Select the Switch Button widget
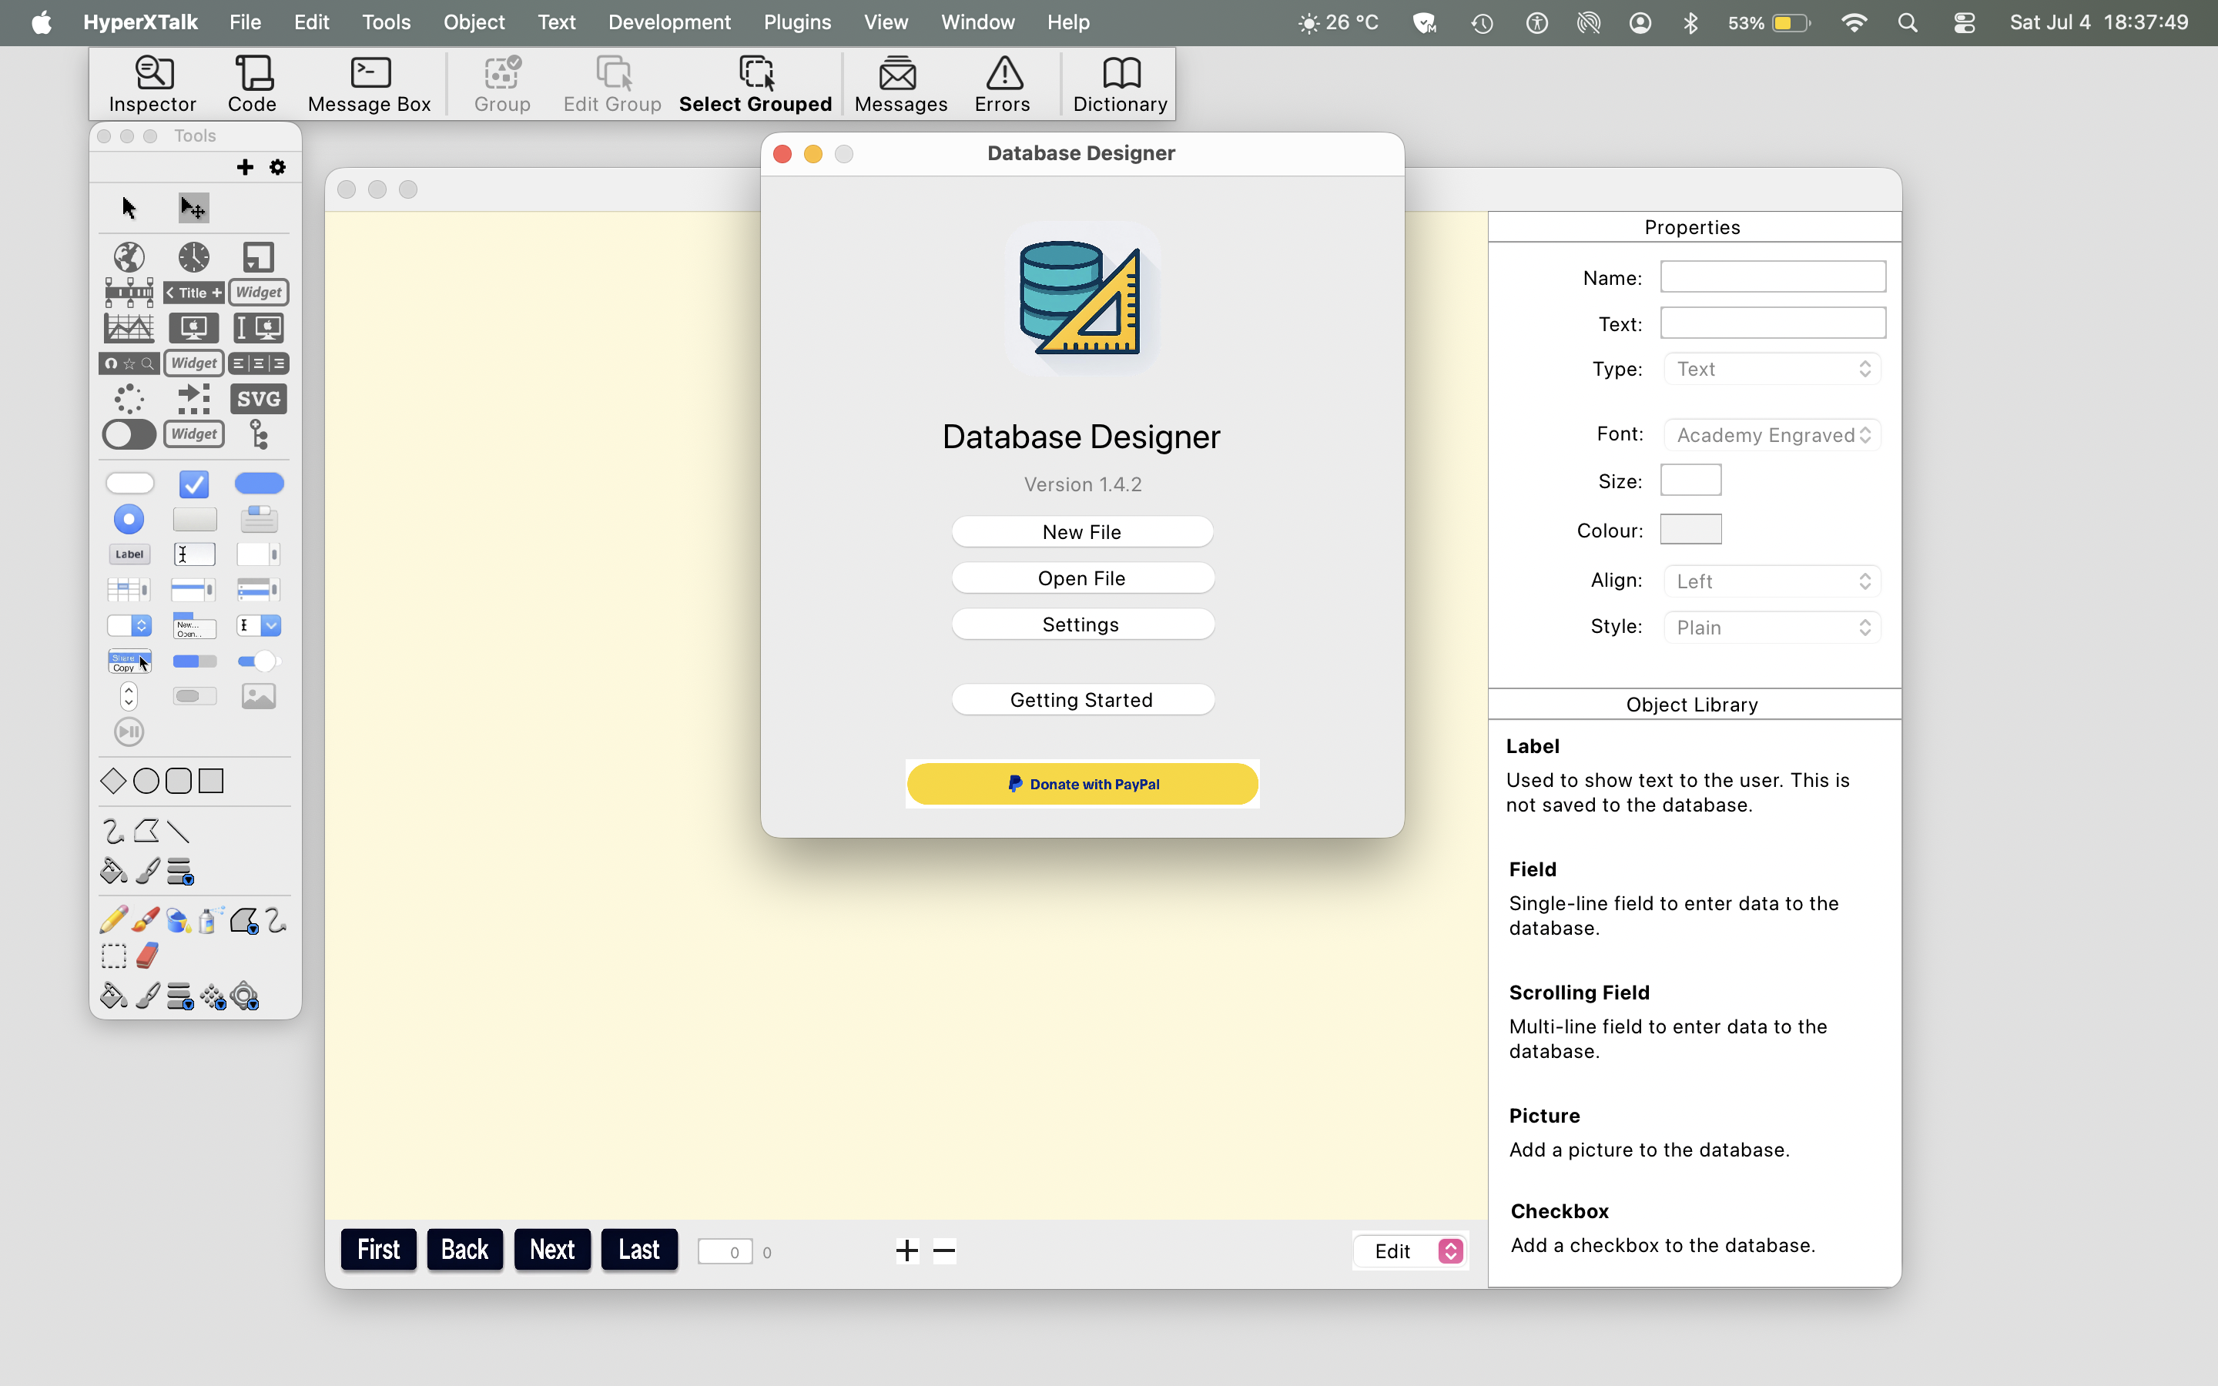Screen dimensions: 2218x1386 129,434
